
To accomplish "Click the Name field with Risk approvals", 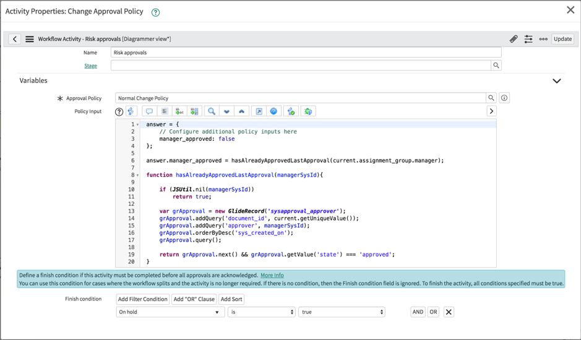I will pyautogui.click(x=306, y=52).
